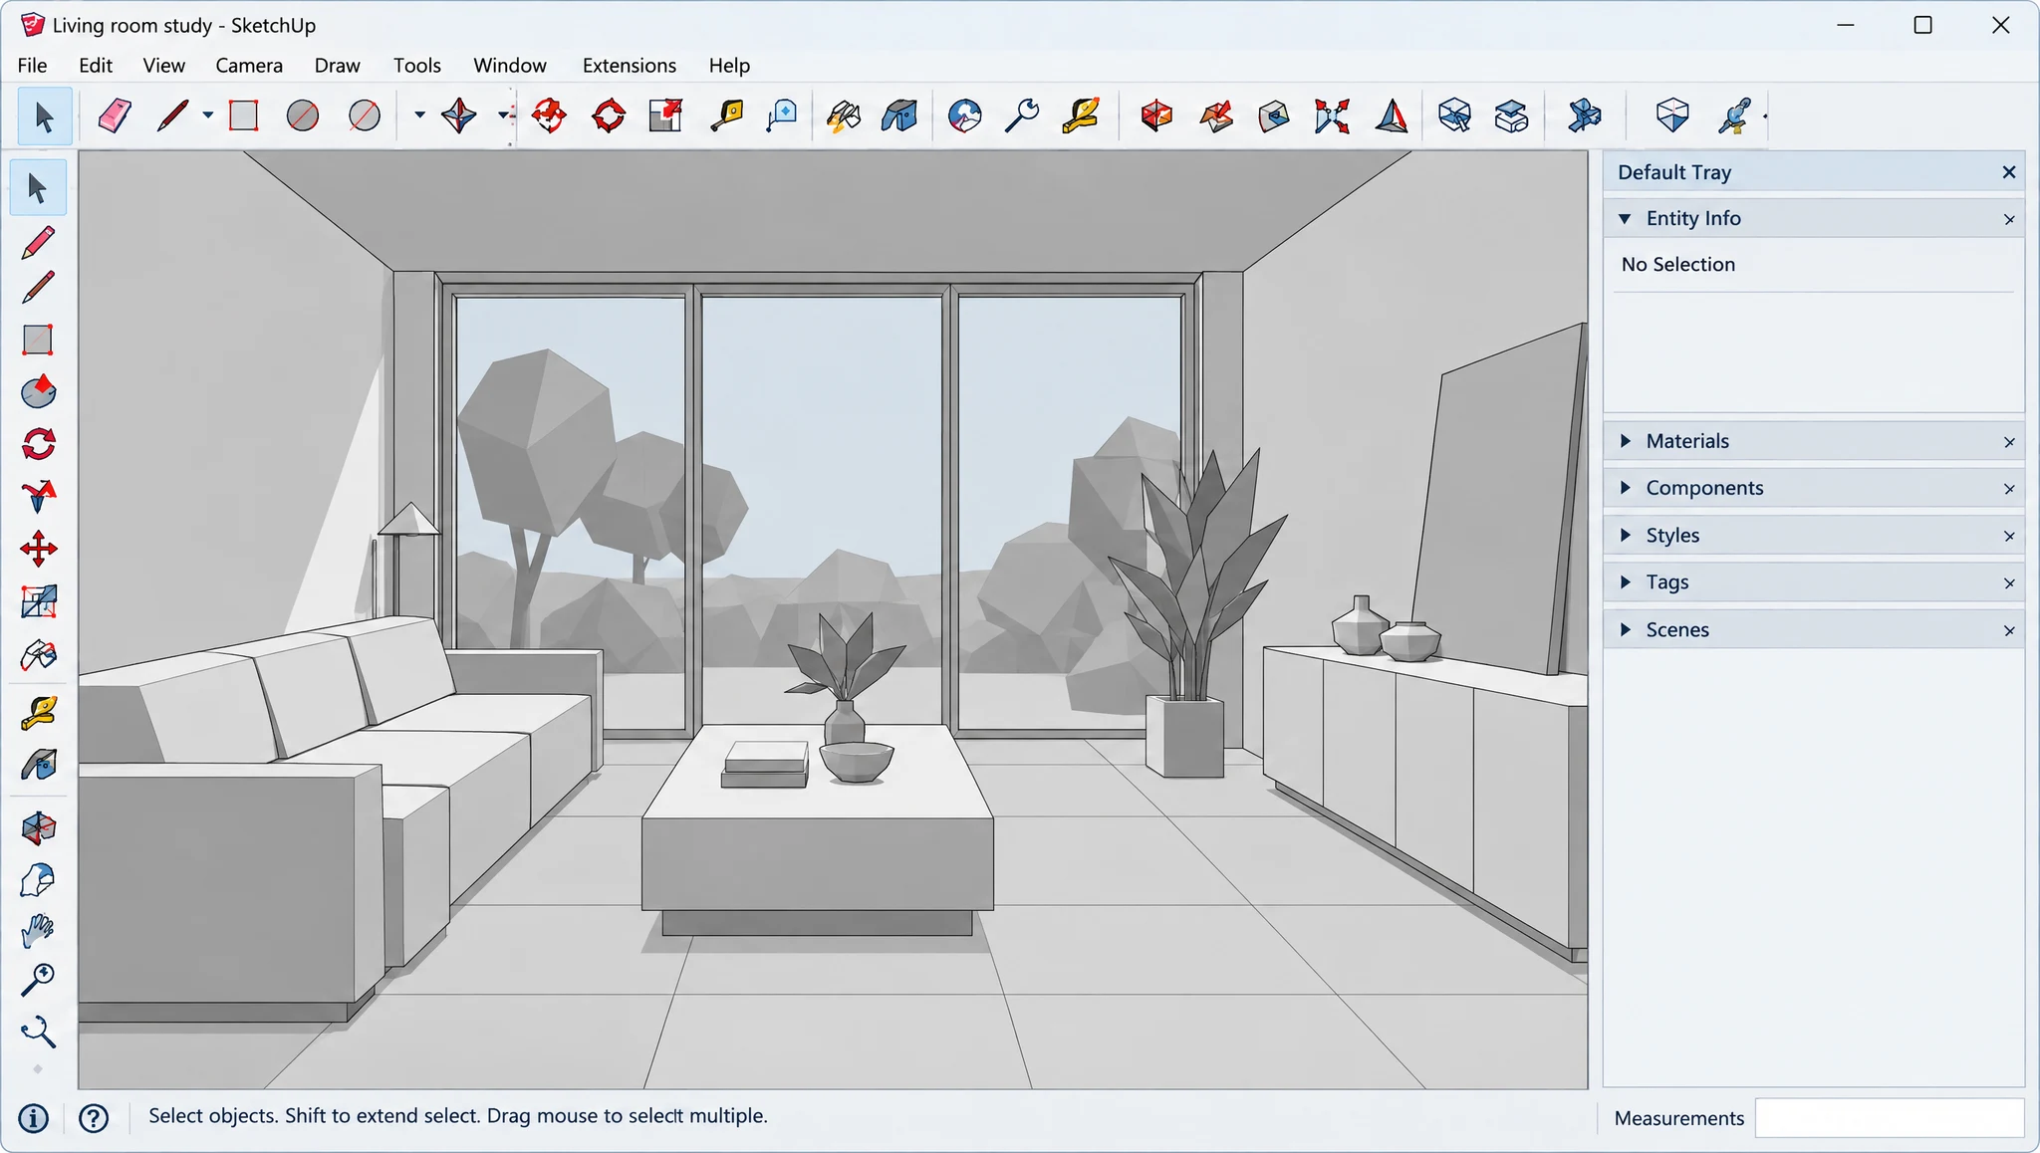Expand the Styles panel
The width and height of the screenshot is (2040, 1153).
(1626, 535)
